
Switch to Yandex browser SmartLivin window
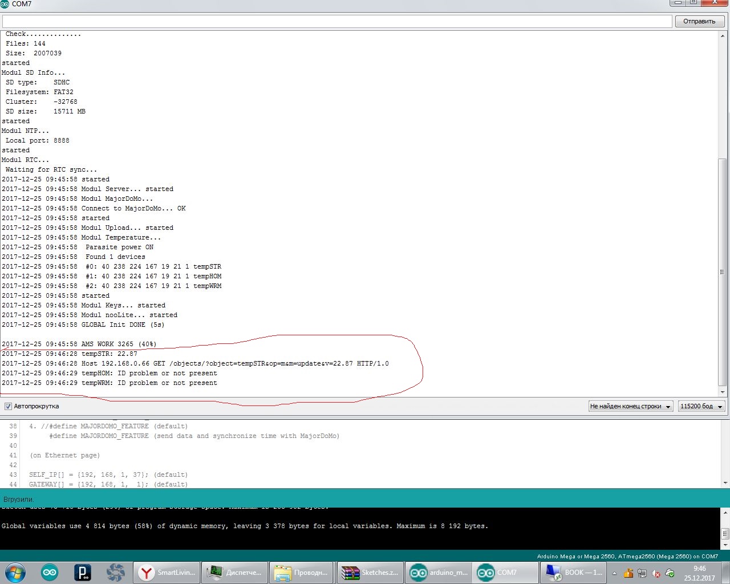pyautogui.click(x=167, y=572)
